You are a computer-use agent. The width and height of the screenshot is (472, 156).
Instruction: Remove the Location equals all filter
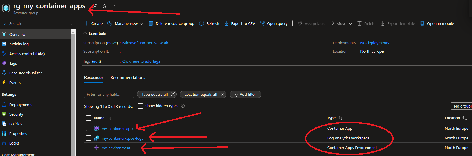pyautogui.click(x=222, y=94)
